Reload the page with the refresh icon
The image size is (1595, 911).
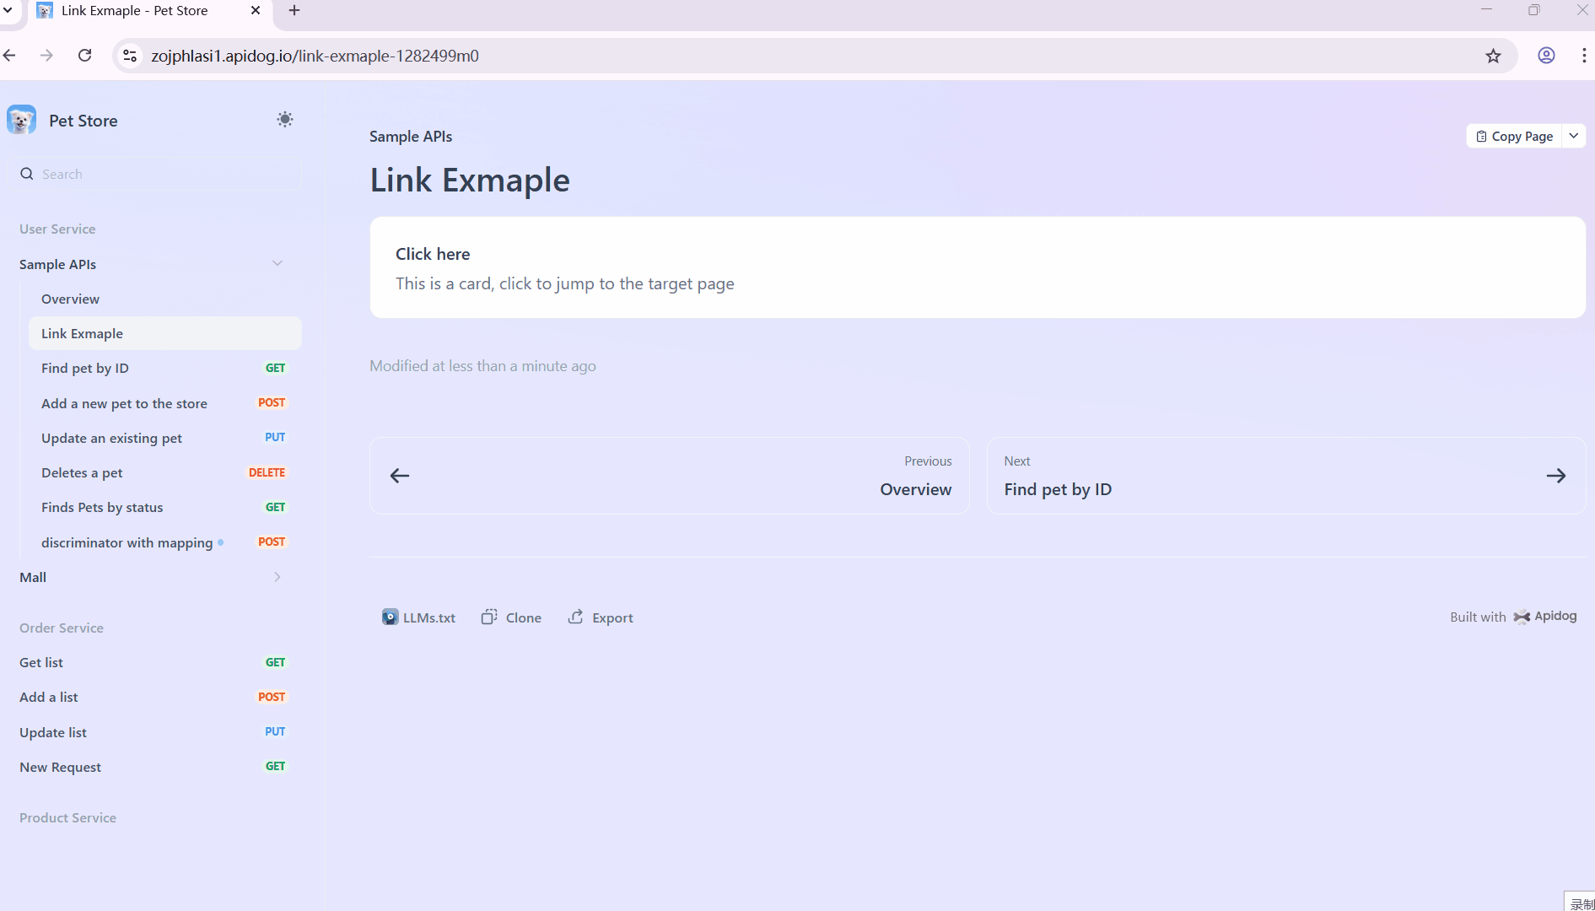(85, 55)
